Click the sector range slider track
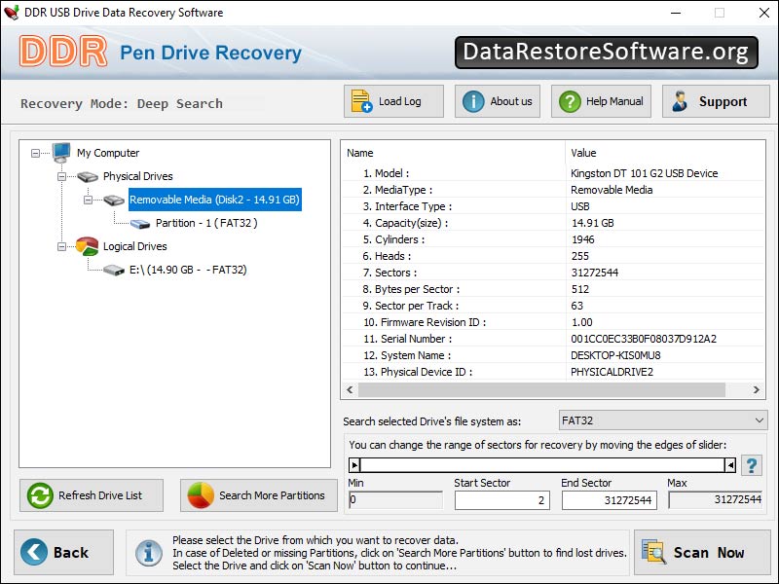 tap(542, 465)
